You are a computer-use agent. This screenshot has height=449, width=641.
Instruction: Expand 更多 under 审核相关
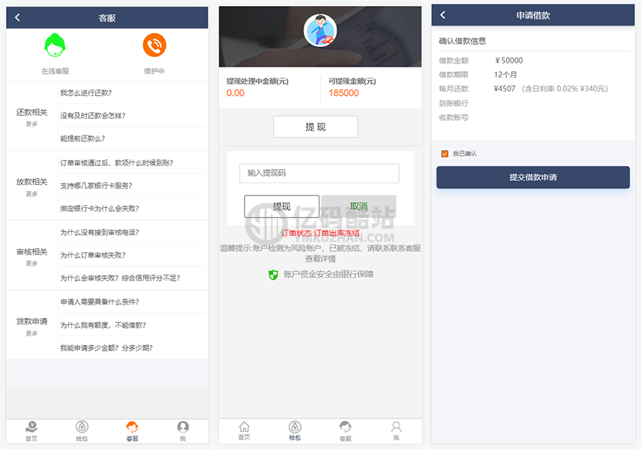31,263
